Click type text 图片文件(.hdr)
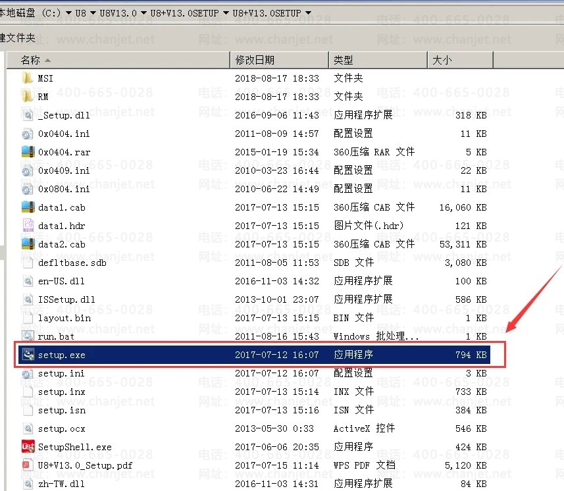Screen dimensions: 564x491 point(369,226)
